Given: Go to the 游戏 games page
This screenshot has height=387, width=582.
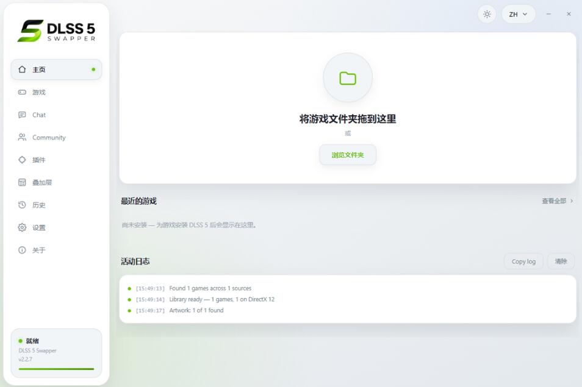Looking at the screenshot, I should point(56,92).
